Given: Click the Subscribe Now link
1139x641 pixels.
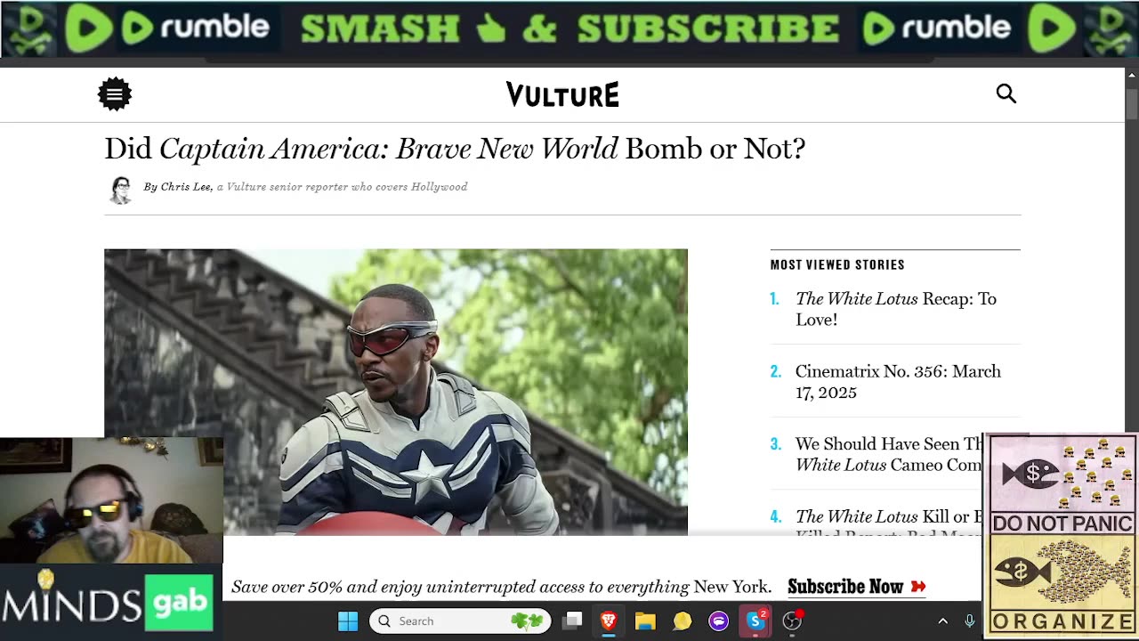Looking at the screenshot, I should point(857,587).
